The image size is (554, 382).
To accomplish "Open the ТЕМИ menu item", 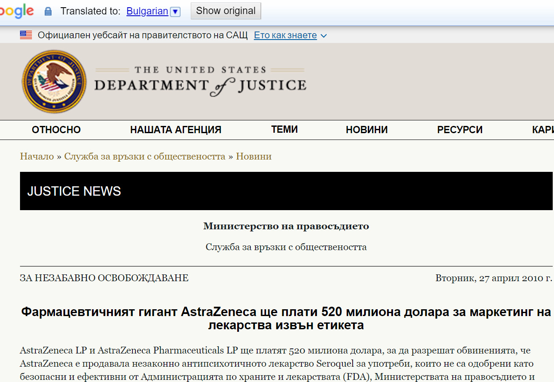I will click(x=284, y=129).
